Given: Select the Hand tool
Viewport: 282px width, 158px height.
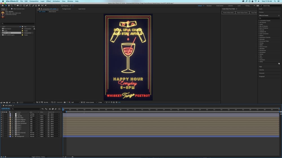Looking at the screenshot, I should [x=9, y=6].
